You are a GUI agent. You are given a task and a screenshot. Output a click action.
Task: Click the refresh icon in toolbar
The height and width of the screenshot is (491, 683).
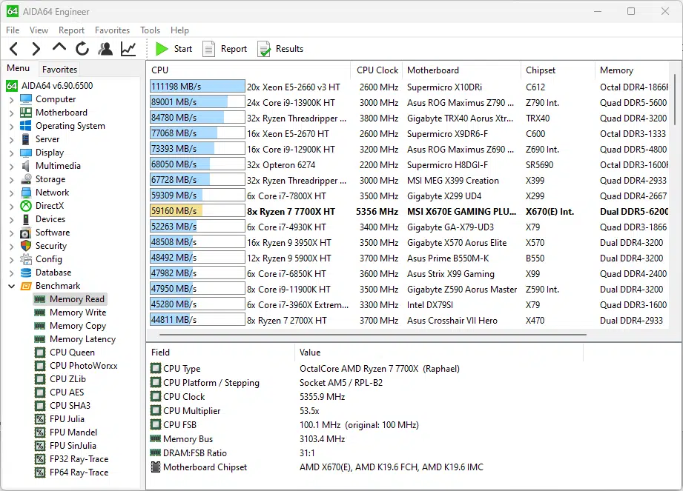(82, 49)
